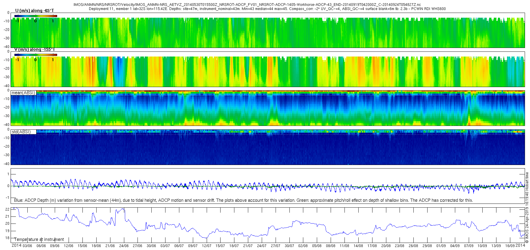Click the temperature axis '21' tick label

pos(8,216)
